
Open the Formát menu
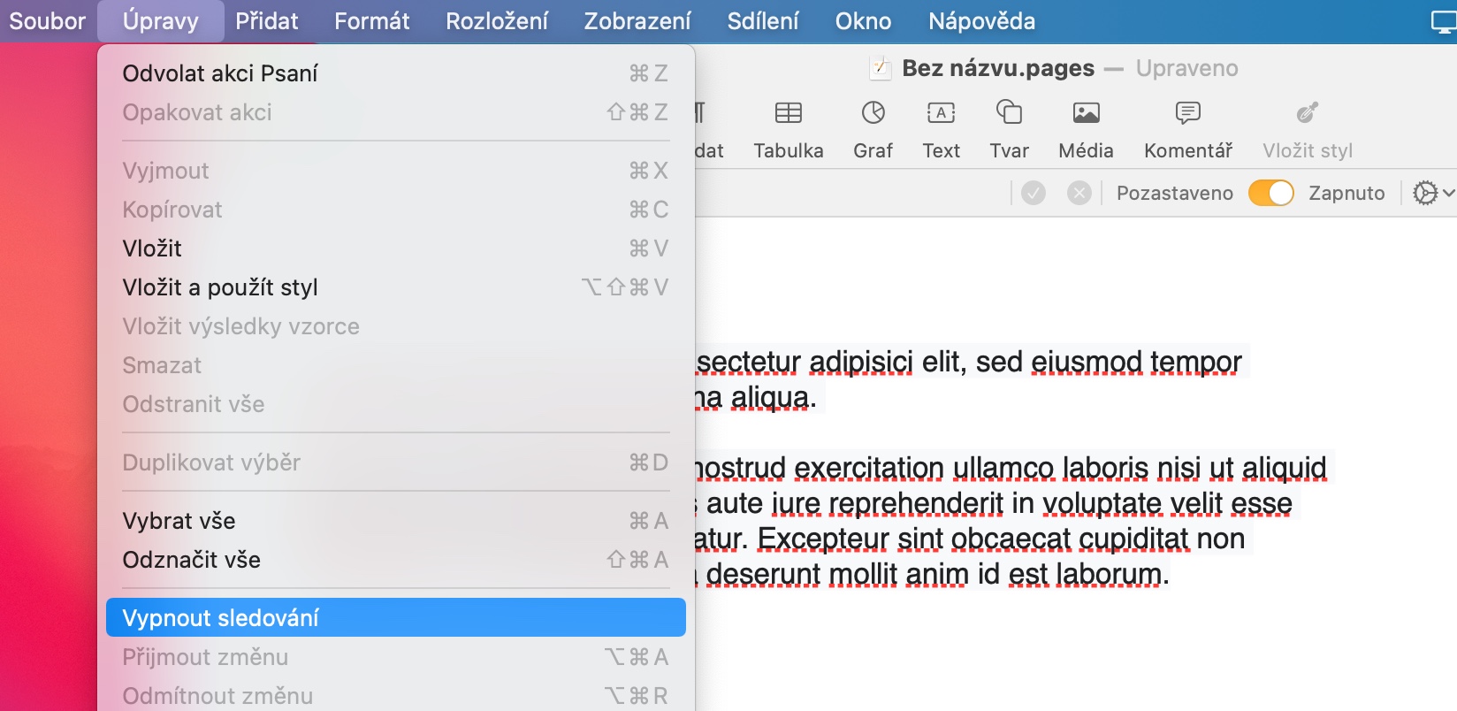(371, 21)
